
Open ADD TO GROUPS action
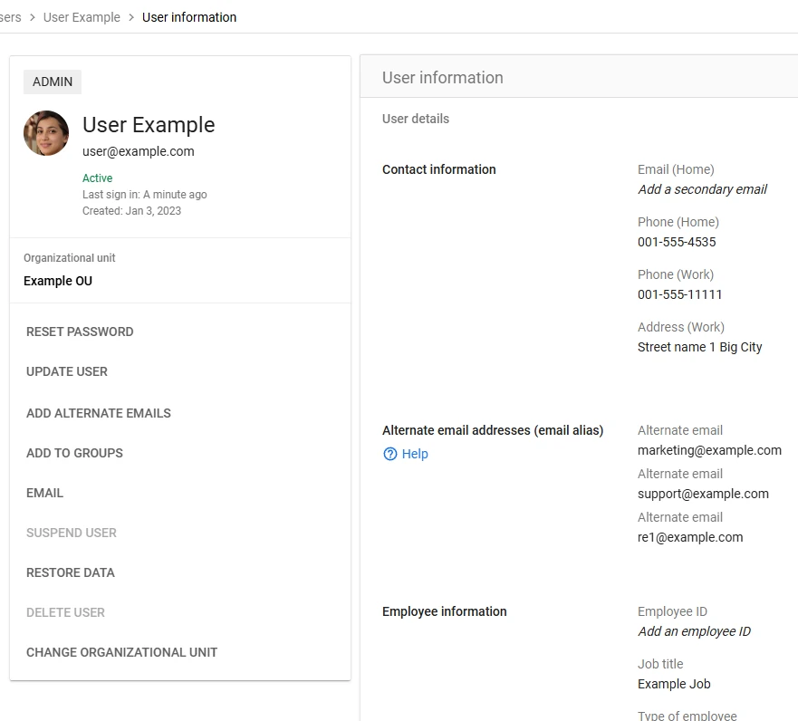pos(74,453)
